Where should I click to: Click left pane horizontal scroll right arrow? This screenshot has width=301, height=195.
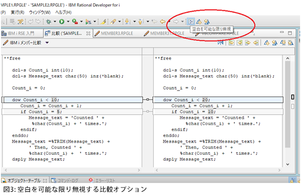pos(139,170)
